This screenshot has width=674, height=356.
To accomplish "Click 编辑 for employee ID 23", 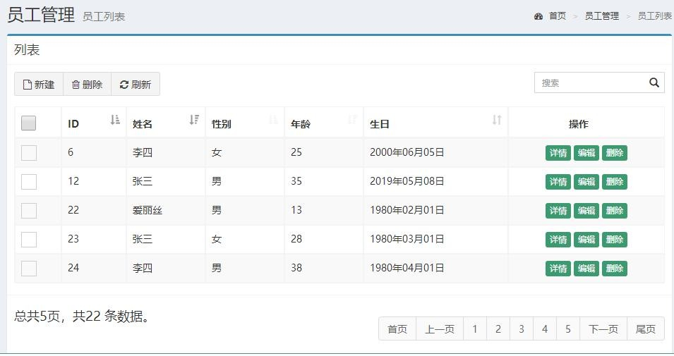I will tap(586, 240).
